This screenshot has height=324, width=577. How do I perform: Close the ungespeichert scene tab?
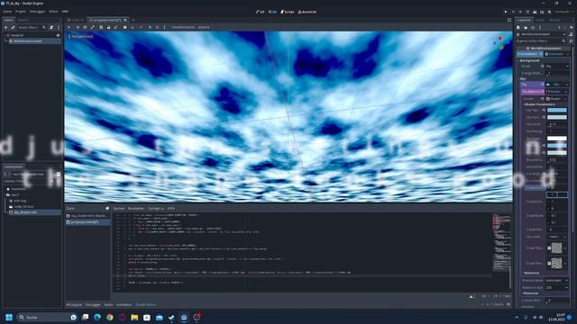(x=125, y=20)
